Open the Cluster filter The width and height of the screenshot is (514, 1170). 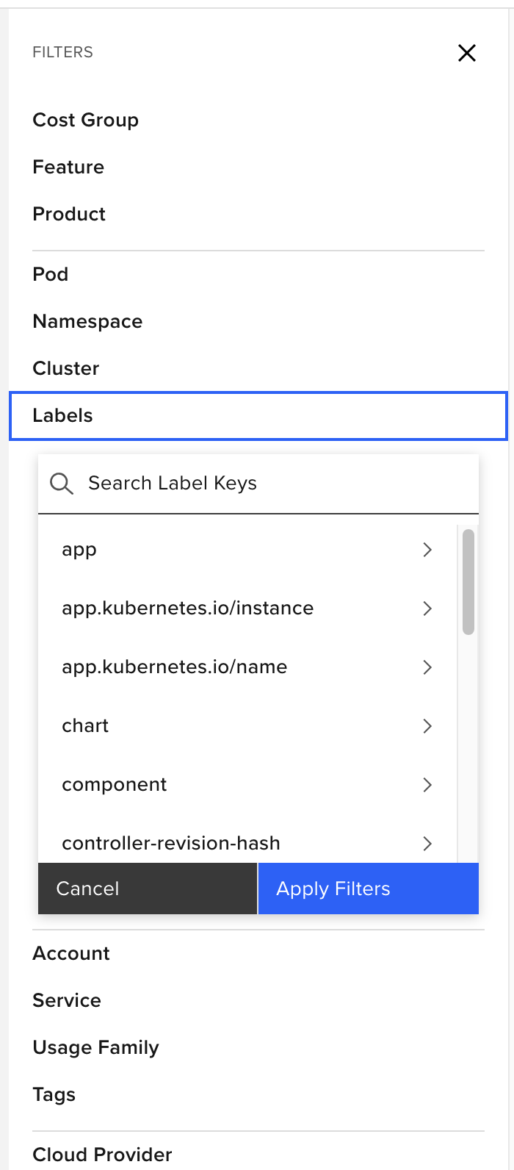66,368
